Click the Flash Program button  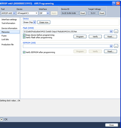(x=80, y=37)
